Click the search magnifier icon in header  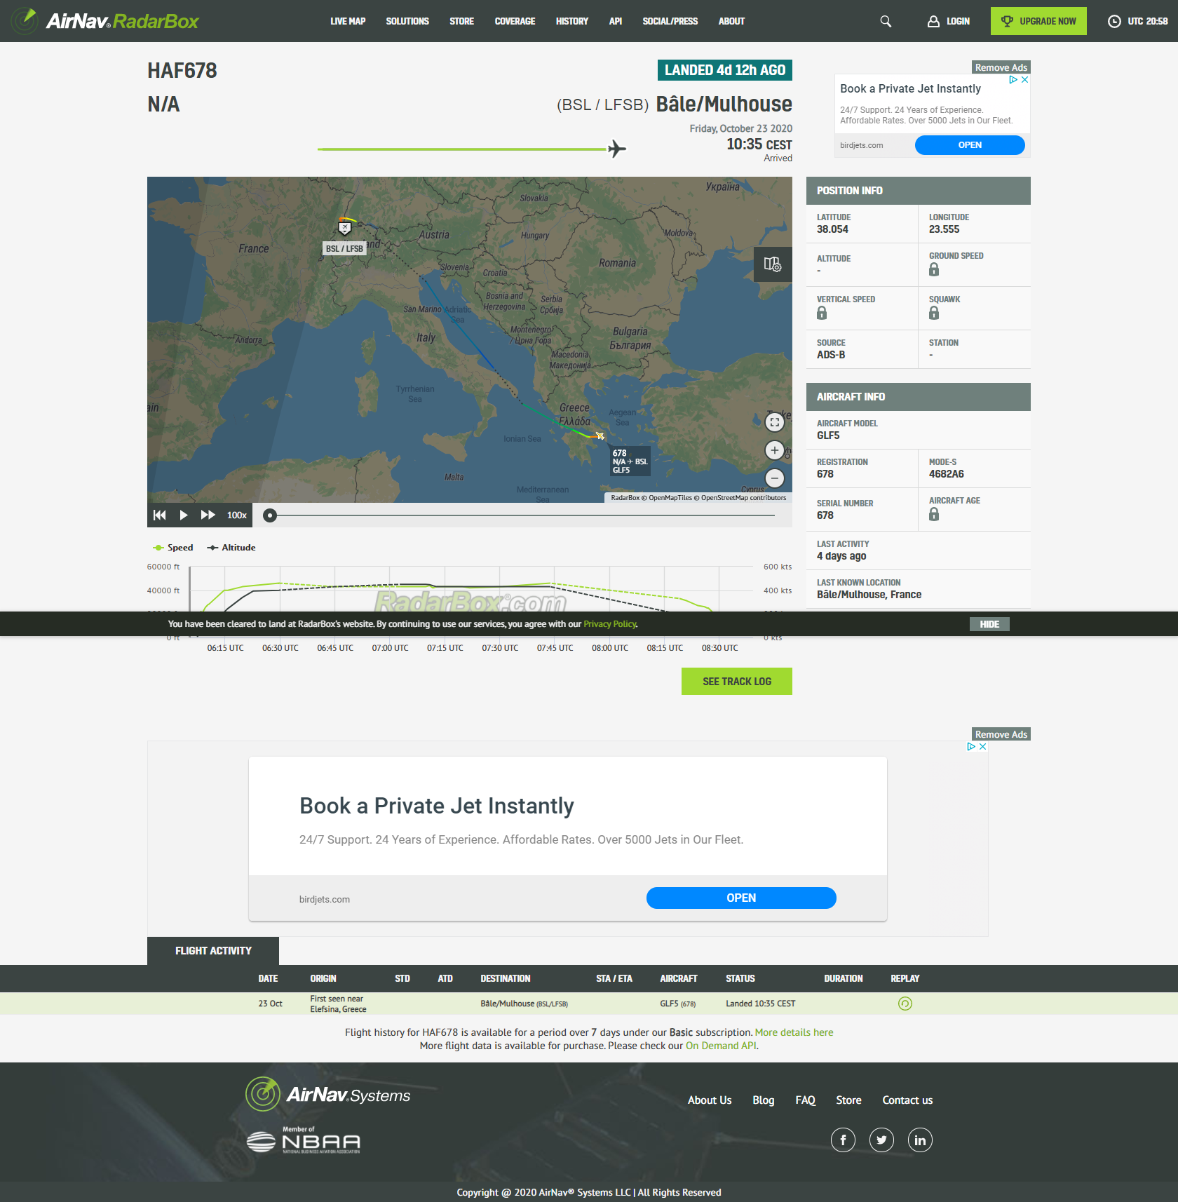point(886,21)
